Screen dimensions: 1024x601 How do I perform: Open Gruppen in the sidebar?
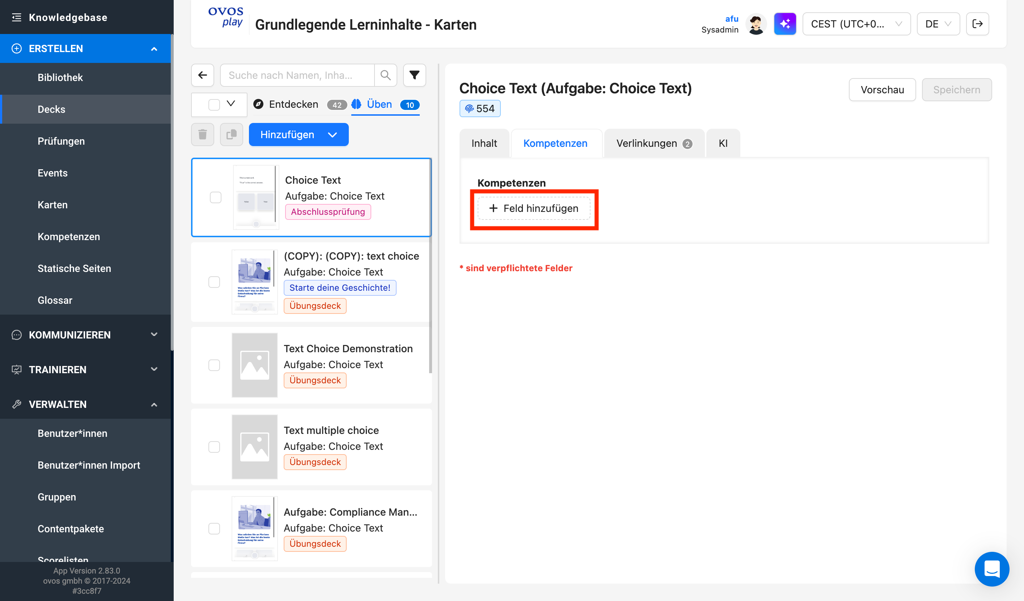click(x=85, y=497)
